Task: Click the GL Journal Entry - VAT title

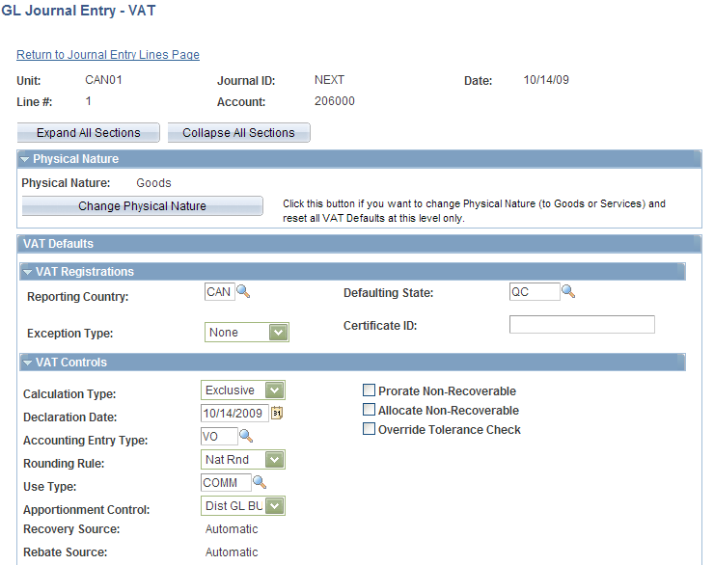Action: click(79, 11)
